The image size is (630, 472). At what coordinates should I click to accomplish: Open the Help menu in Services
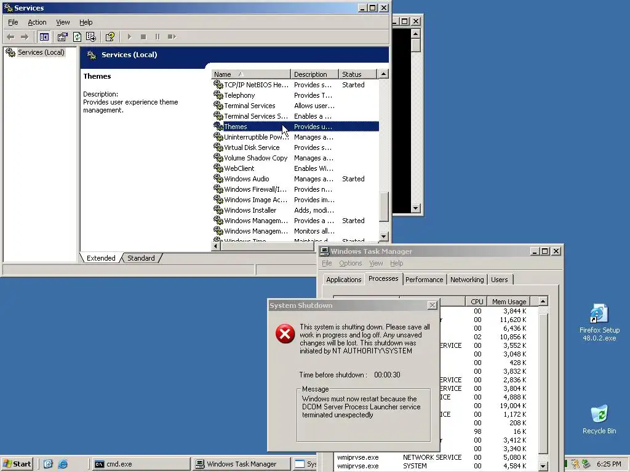86,23
